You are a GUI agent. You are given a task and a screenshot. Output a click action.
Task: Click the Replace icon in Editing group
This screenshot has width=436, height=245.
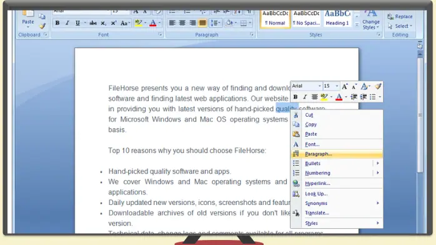[x=390, y=17]
